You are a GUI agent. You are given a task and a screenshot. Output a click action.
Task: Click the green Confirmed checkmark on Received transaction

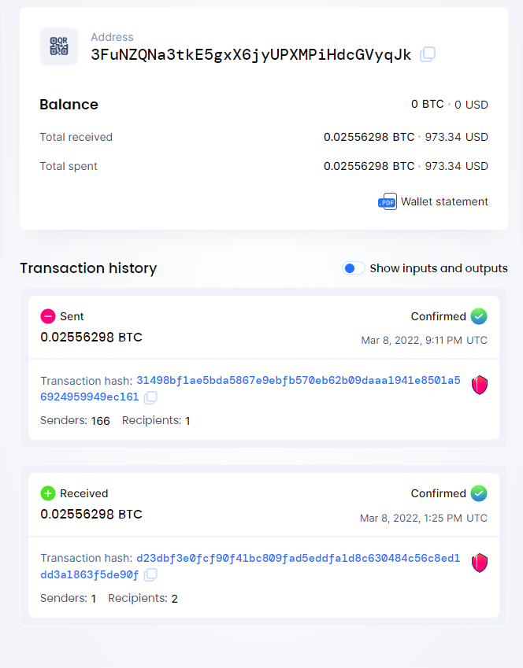479,493
